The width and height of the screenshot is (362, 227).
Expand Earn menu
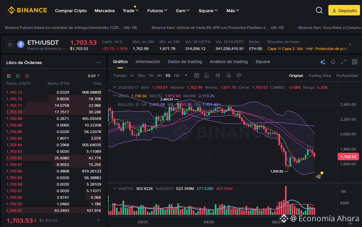pyautogui.click(x=183, y=11)
